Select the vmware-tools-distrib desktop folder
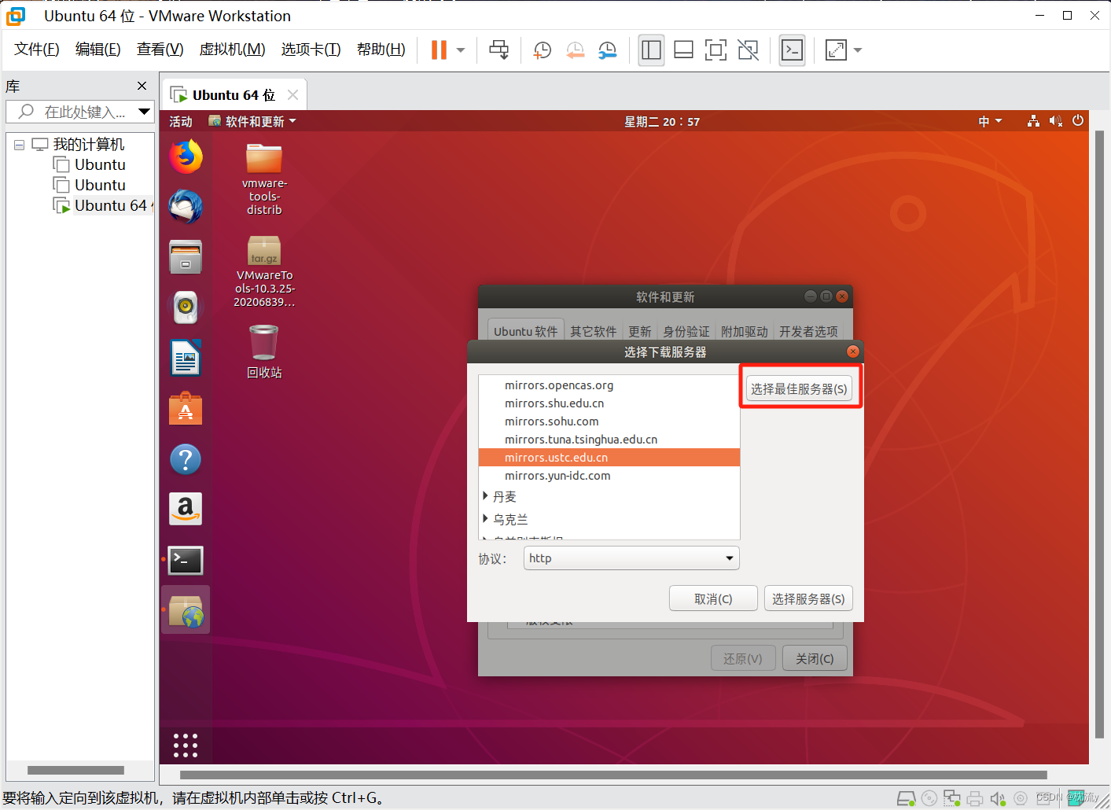This screenshot has height=810, width=1111. pos(264,179)
